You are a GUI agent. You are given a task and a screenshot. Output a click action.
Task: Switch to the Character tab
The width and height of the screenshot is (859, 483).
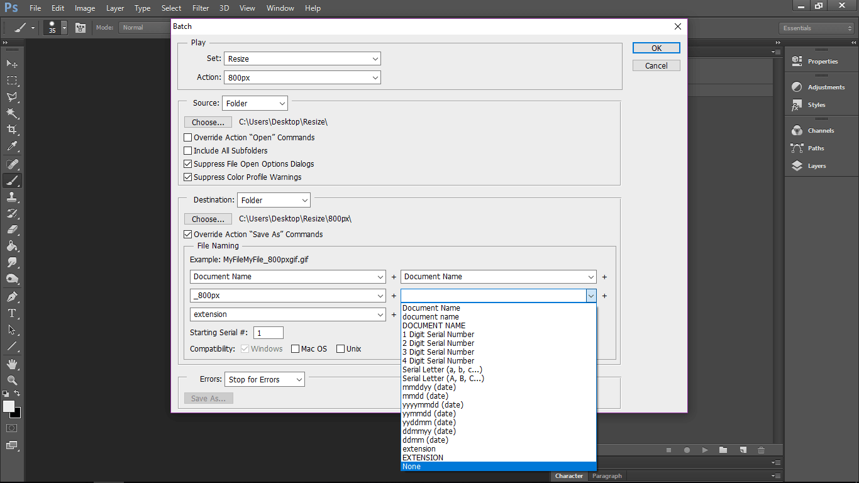[569, 475]
